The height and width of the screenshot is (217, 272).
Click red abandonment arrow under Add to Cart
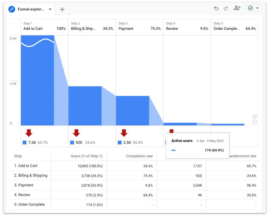[29, 133]
